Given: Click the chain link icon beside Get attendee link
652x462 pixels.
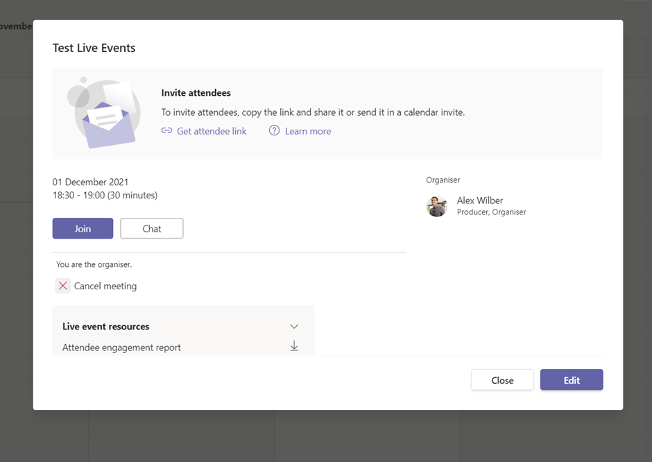Looking at the screenshot, I should click(166, 131).
